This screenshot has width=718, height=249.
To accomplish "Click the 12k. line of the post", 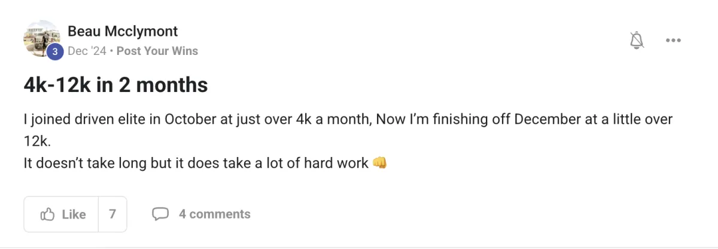I will (36, 141).
